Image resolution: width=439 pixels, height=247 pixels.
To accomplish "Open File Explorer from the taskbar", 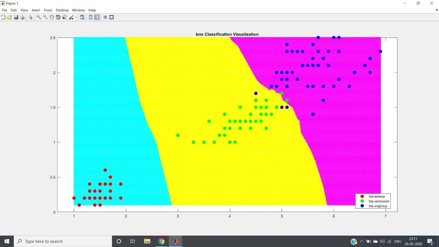I will [x=147, y=241].
